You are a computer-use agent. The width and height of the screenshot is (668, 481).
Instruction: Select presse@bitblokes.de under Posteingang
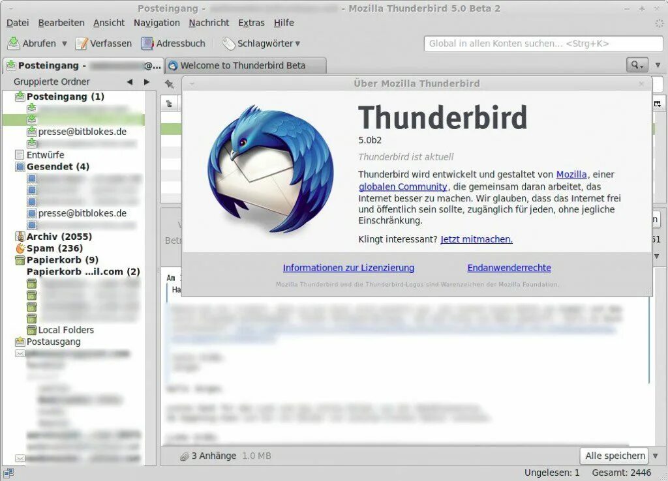(x=82, y=132)
